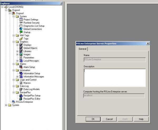The width and height of the screenshot is (158, 130).
Task: Collapse the Data Log folder
Action: coord(14,86)
